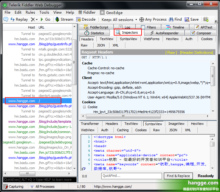Click the word wrap icon in response view
The image size is (220, 192).
pyautogui.click(x=84, y=169)
